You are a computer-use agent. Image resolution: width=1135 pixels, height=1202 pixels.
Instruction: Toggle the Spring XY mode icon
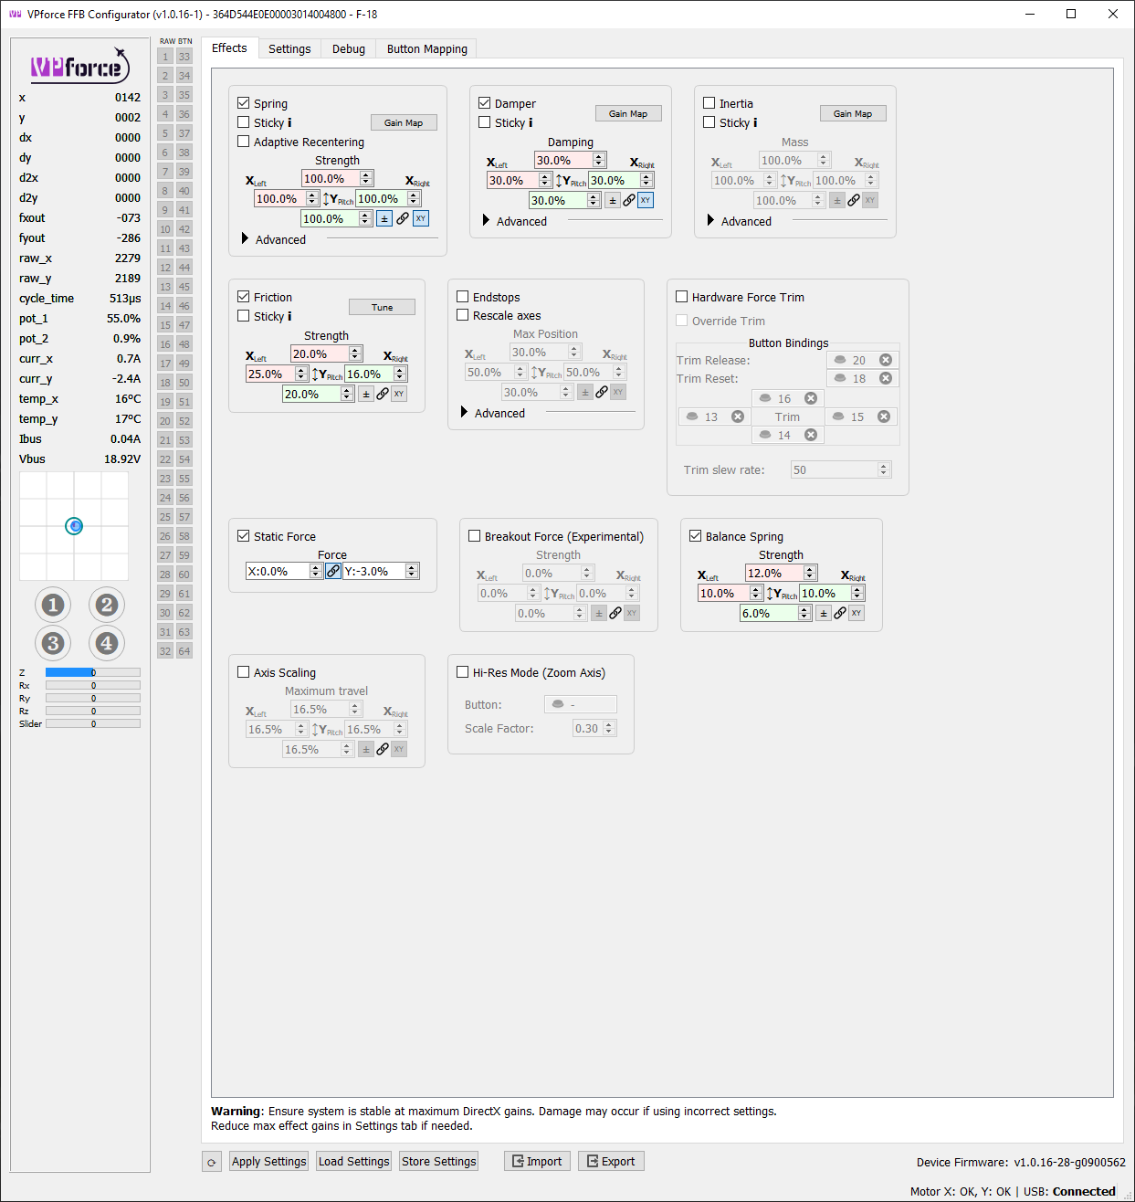pyautogui.click(x=421, y=218)
